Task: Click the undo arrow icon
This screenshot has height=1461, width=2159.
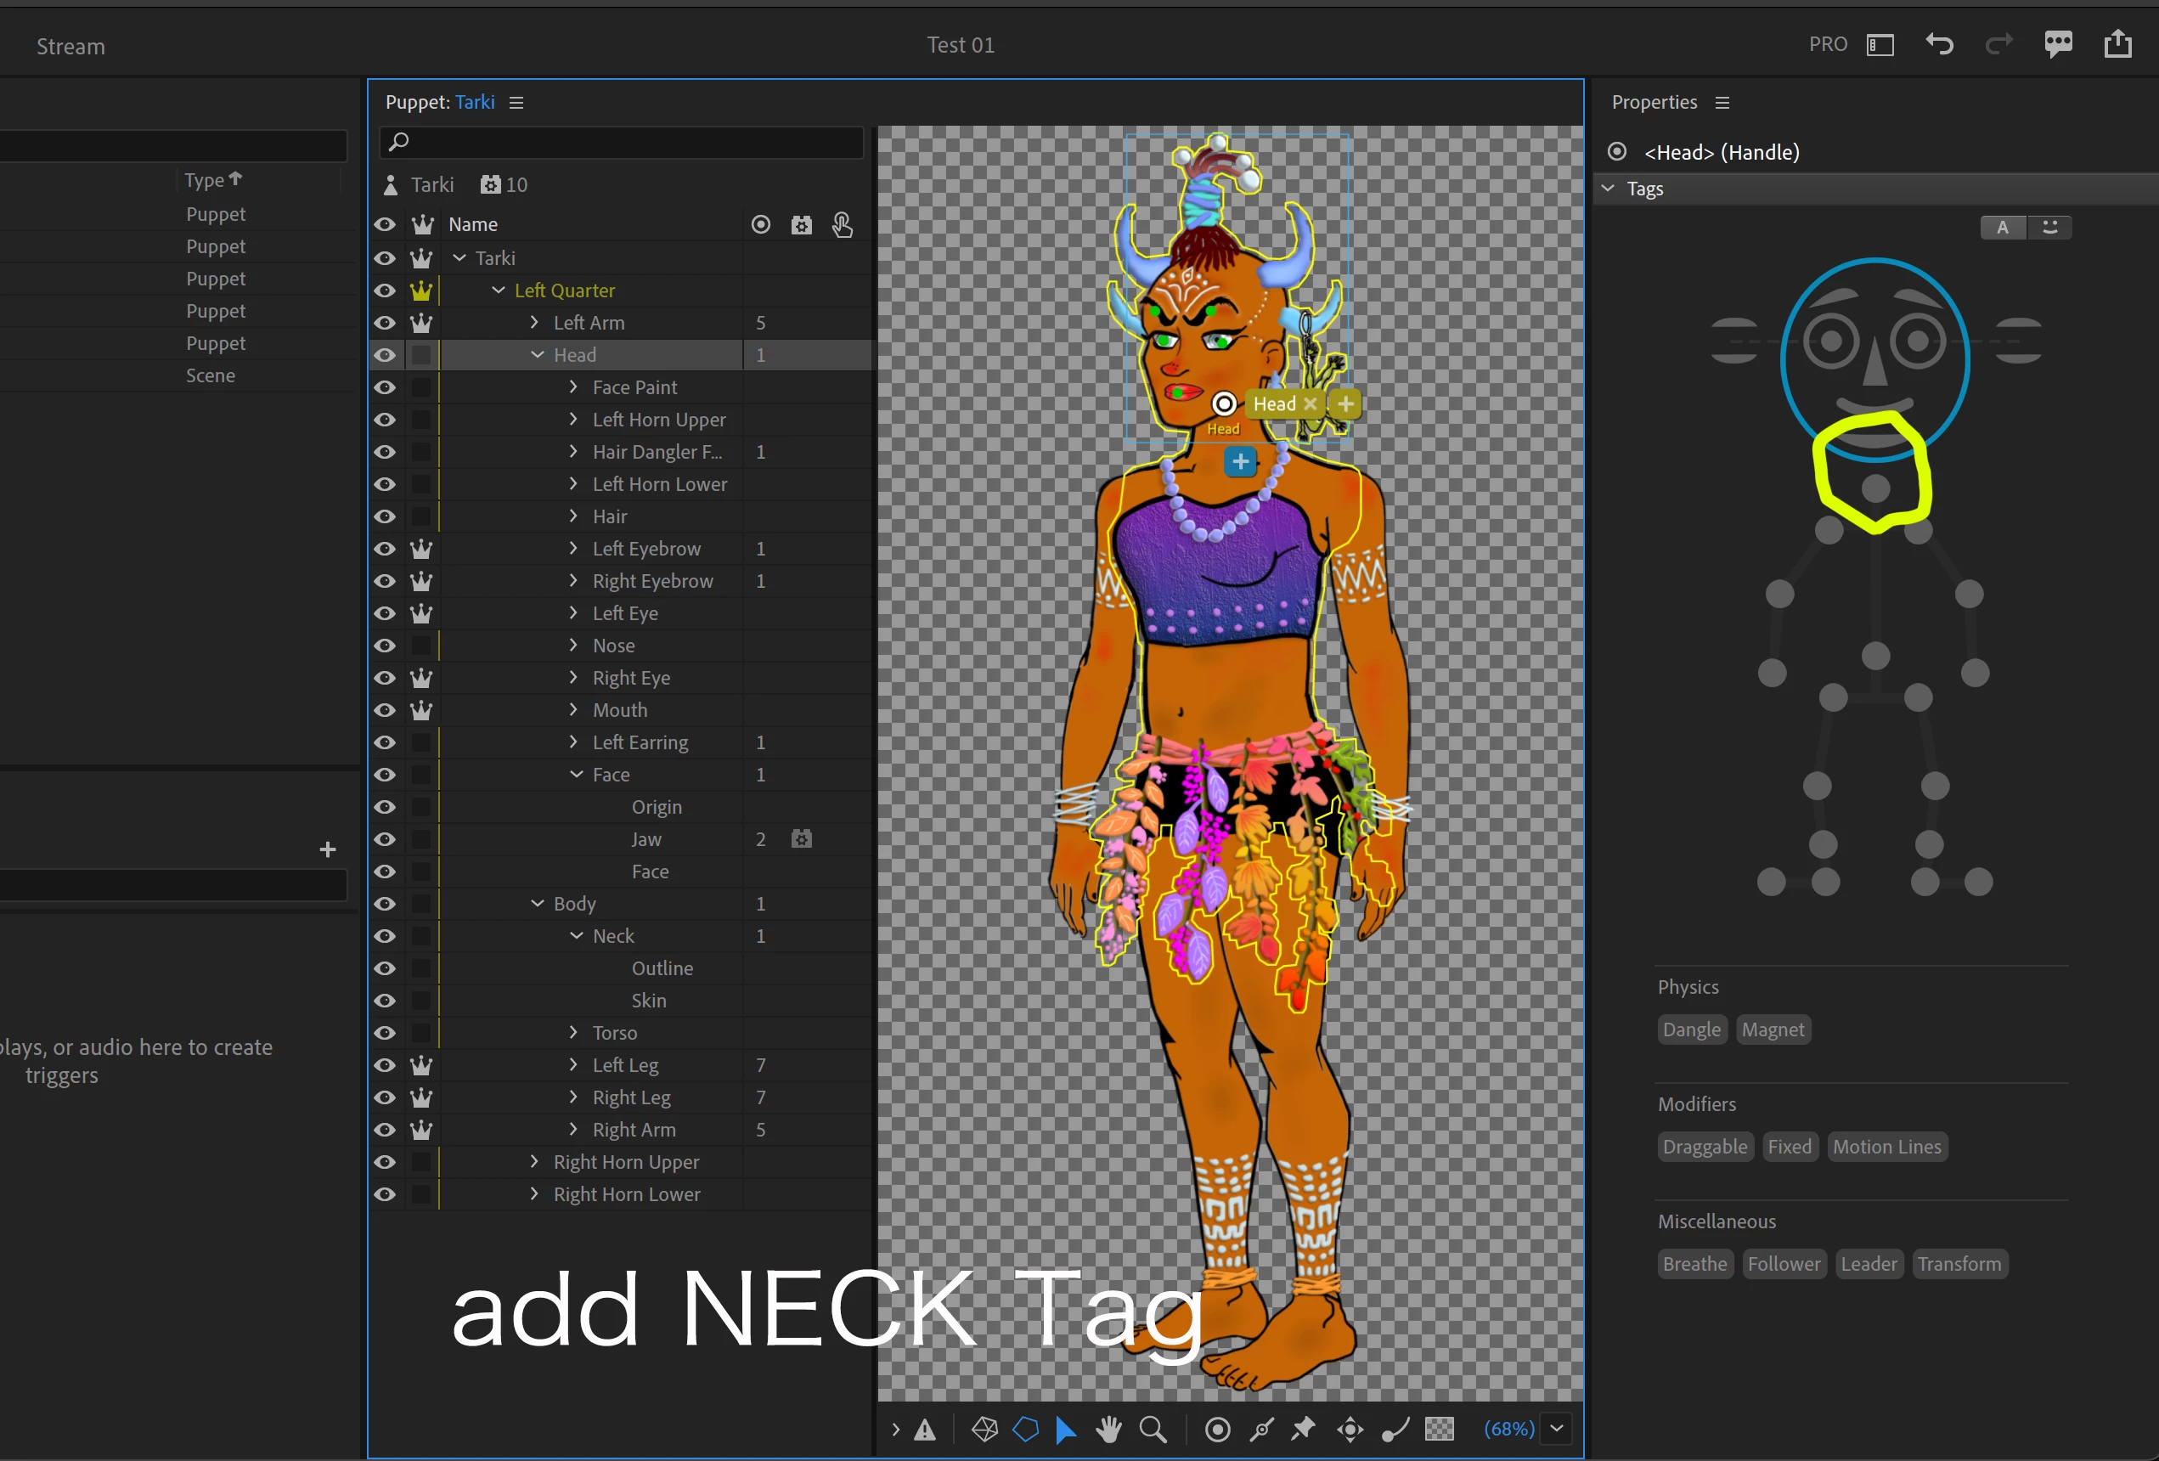Action: 1939,45
